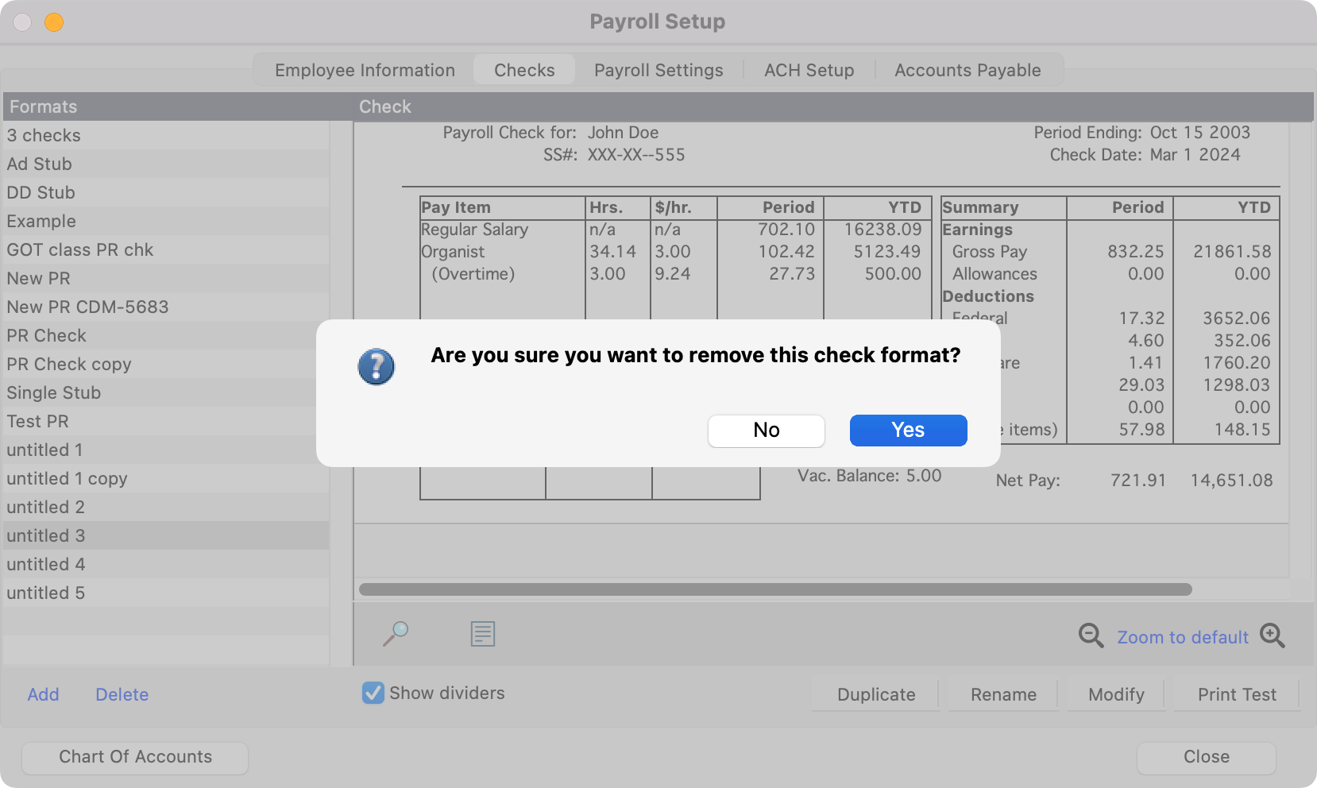Image resolution: width=1317 pixels, height=788 pixels.
Task: Switch to the Employee Information tab
Action: [x=365, y=70]
